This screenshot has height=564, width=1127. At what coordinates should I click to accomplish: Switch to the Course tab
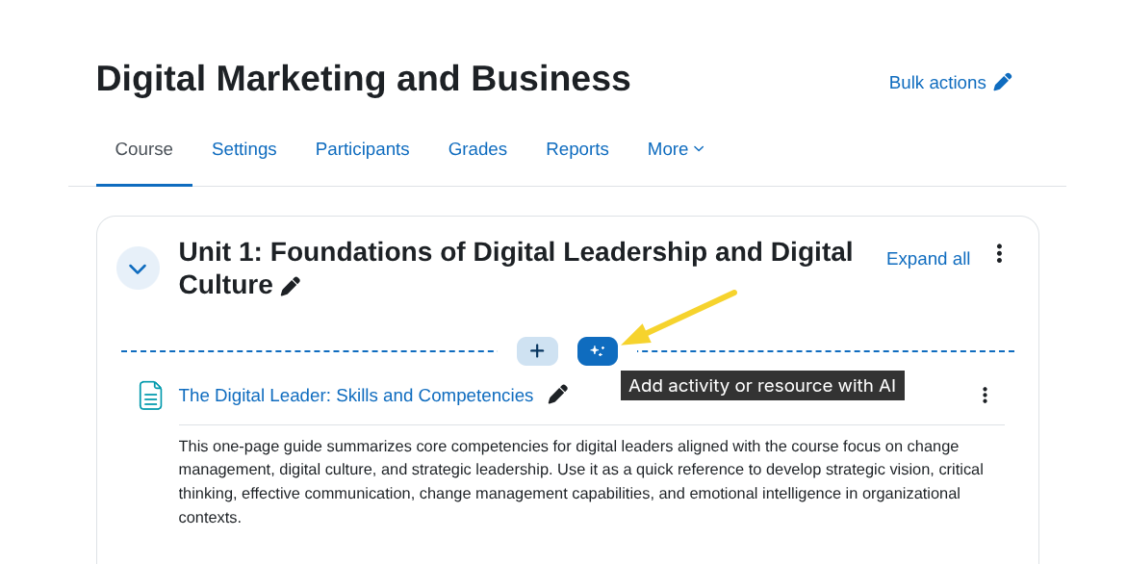(144, 149)
